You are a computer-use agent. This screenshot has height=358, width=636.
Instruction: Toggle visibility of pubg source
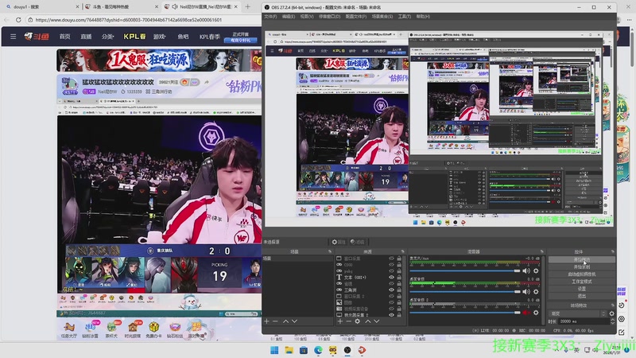pyautogui.click(x=391, y=270)
